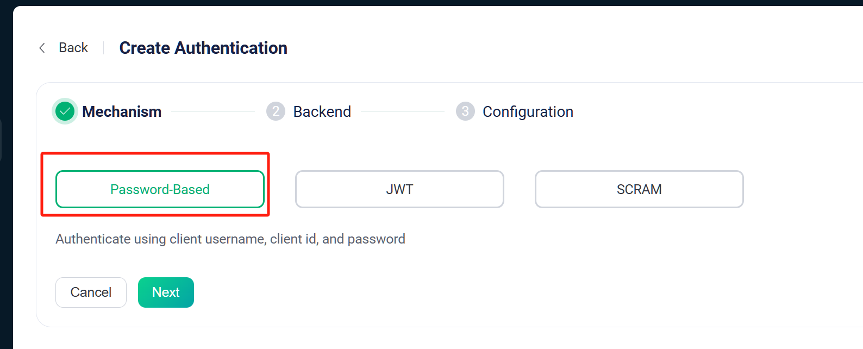Click the back chevron arrow icon
863x349 pixels.
[42, 48]
